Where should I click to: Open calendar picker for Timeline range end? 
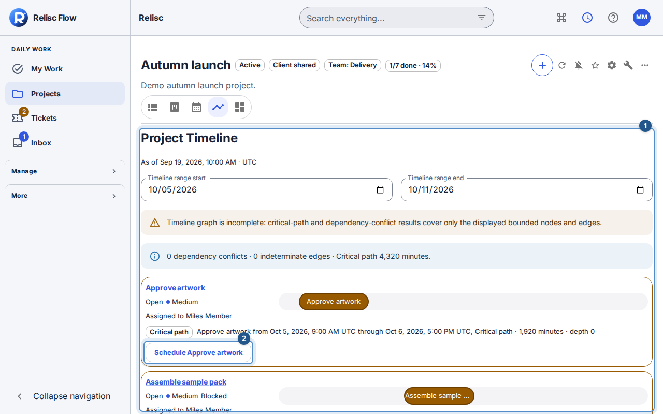[640, 190]
